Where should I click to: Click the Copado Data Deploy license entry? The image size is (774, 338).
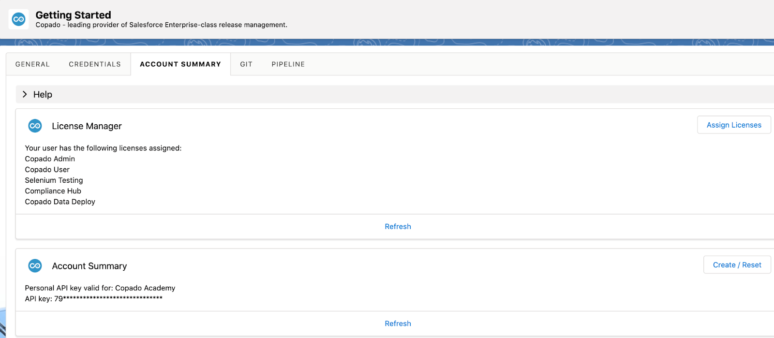[x=60, y=202]
